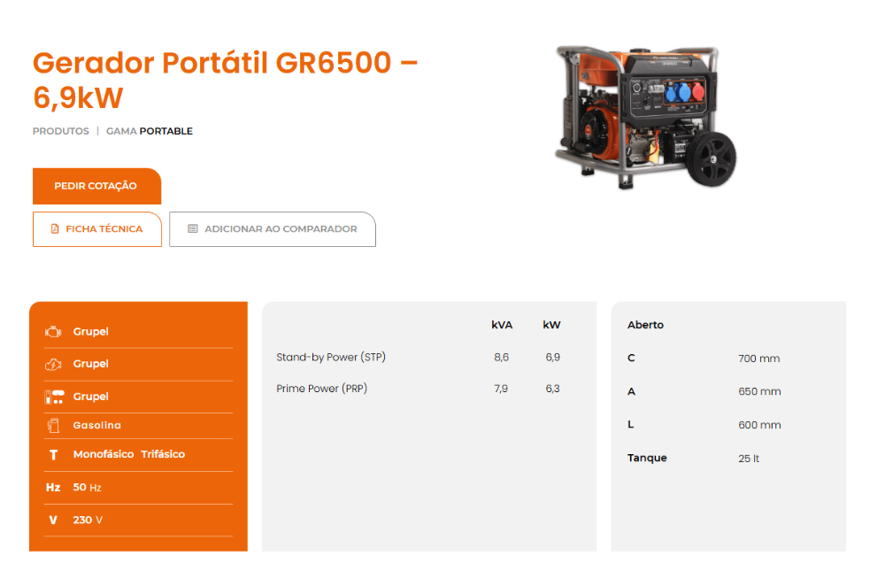Go to Produtos breadcrumb link
The height and width of the screenshot is (571, 885).
(61, 131)
